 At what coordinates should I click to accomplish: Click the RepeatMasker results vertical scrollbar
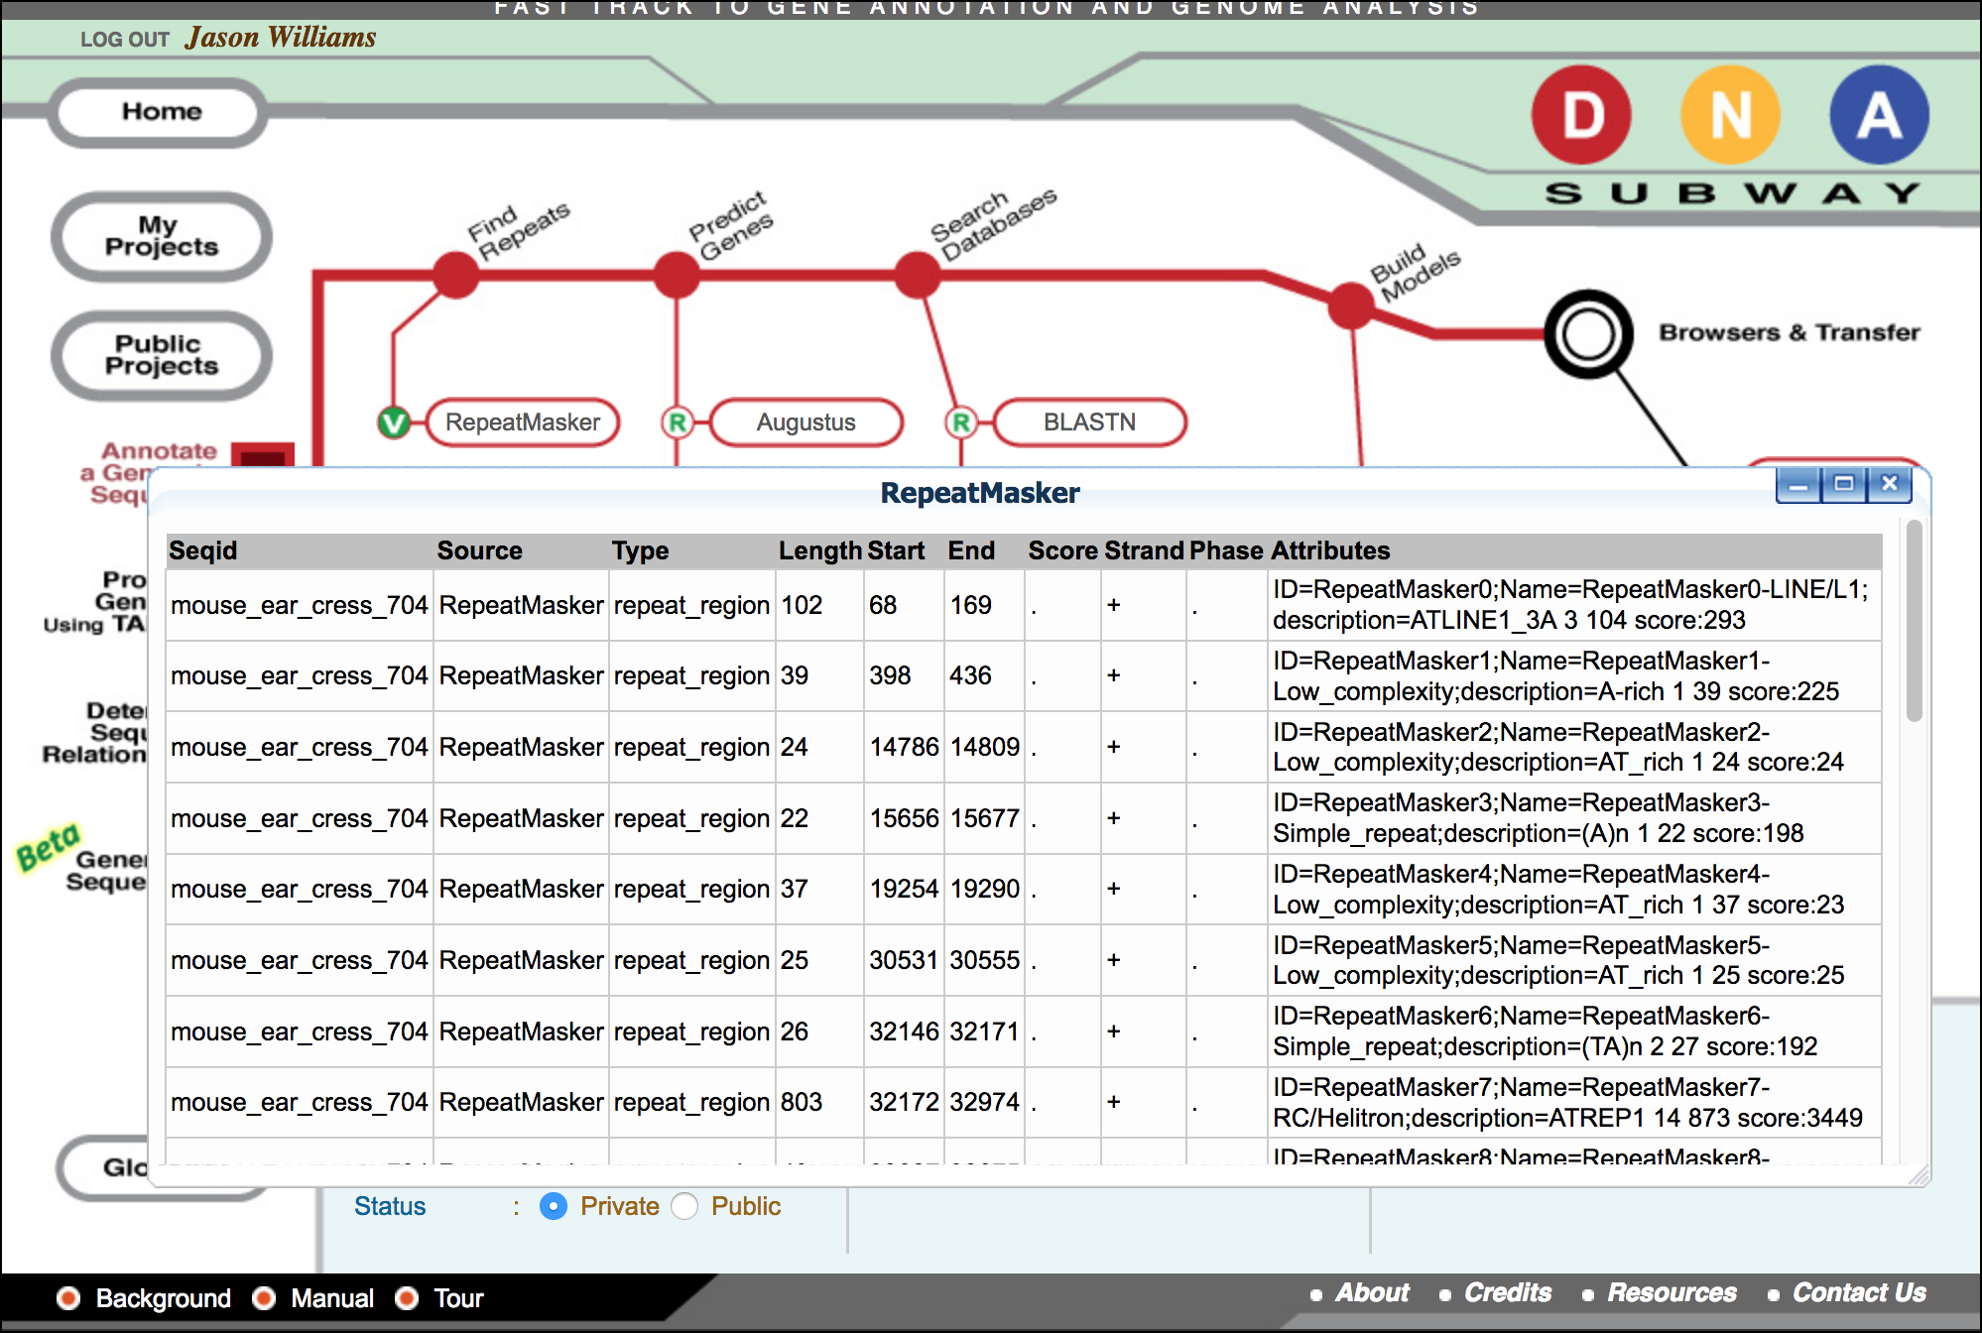1915,621
